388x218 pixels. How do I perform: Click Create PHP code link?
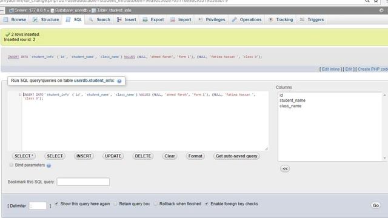pos(373,69)
